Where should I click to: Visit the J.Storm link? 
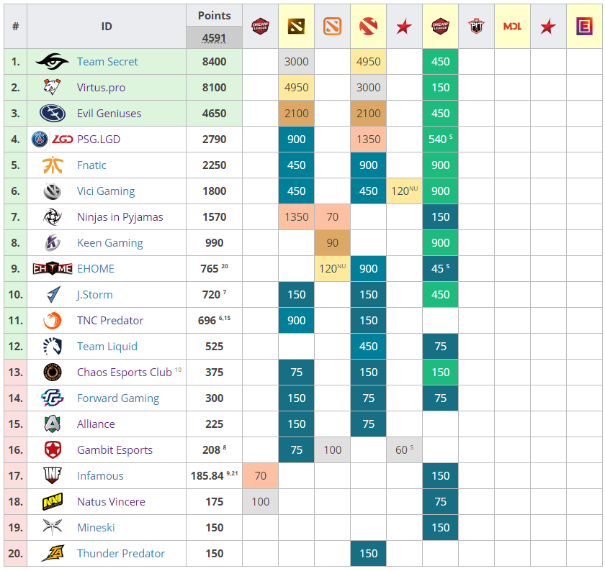point(94,294)
